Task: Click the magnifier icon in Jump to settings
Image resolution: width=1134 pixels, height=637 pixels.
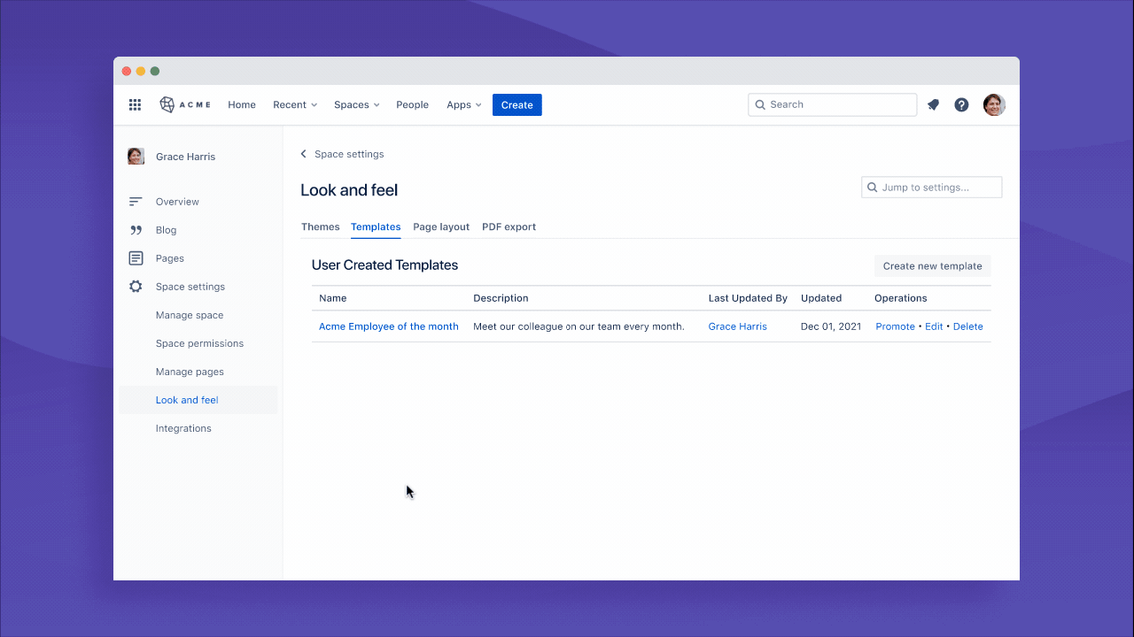Action: click(873, 188)
